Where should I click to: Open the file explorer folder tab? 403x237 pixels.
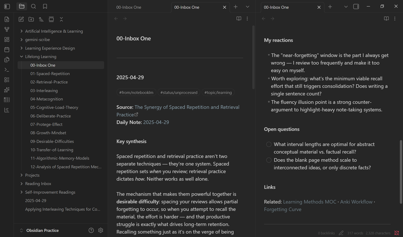22,6
